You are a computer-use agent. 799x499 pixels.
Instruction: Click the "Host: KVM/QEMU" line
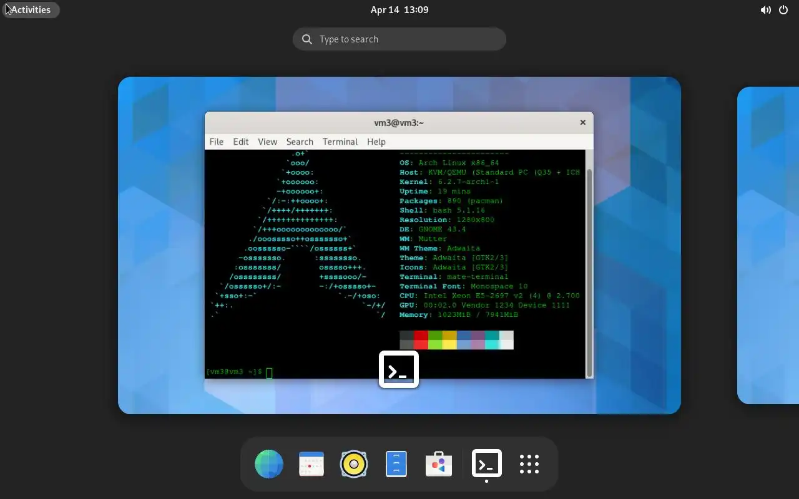pyautogui.click(x=490, y=172)
